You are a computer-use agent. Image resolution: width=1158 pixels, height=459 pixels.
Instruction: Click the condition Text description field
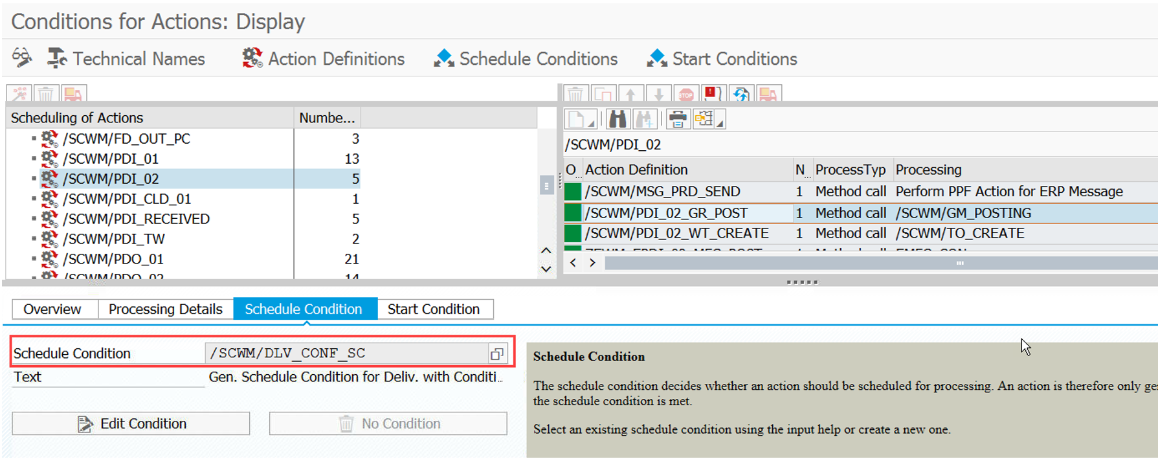tap(355, 377)
